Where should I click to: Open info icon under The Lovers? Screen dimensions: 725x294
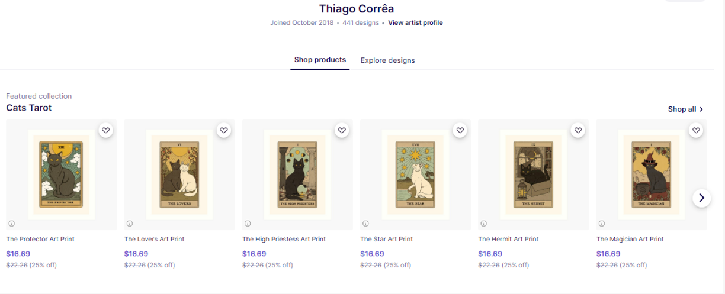pos(129,223)
